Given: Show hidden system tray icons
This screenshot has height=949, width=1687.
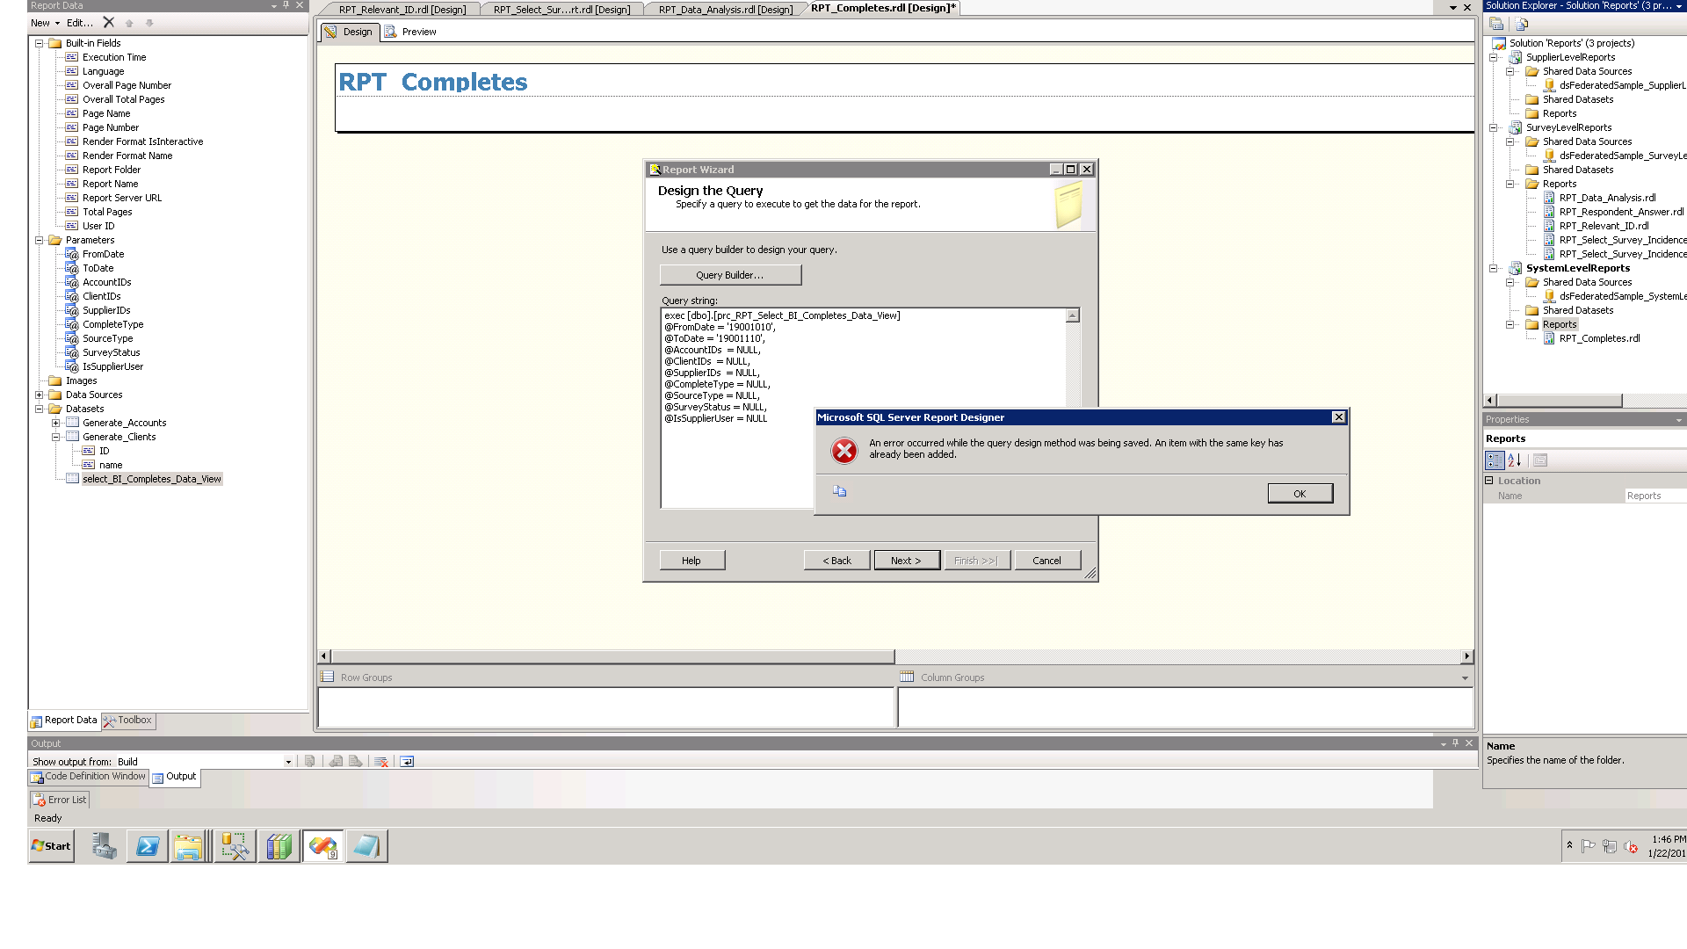Looking at the screenshot, I should [1569, 845].
